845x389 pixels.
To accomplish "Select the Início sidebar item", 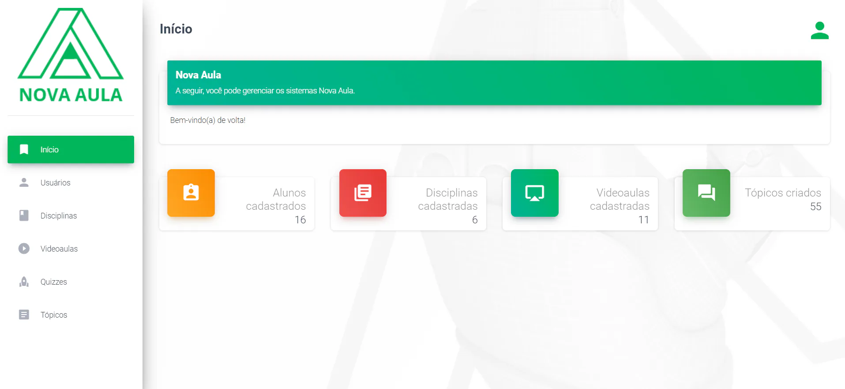I will pyautogui.click(x=71, y=149).
